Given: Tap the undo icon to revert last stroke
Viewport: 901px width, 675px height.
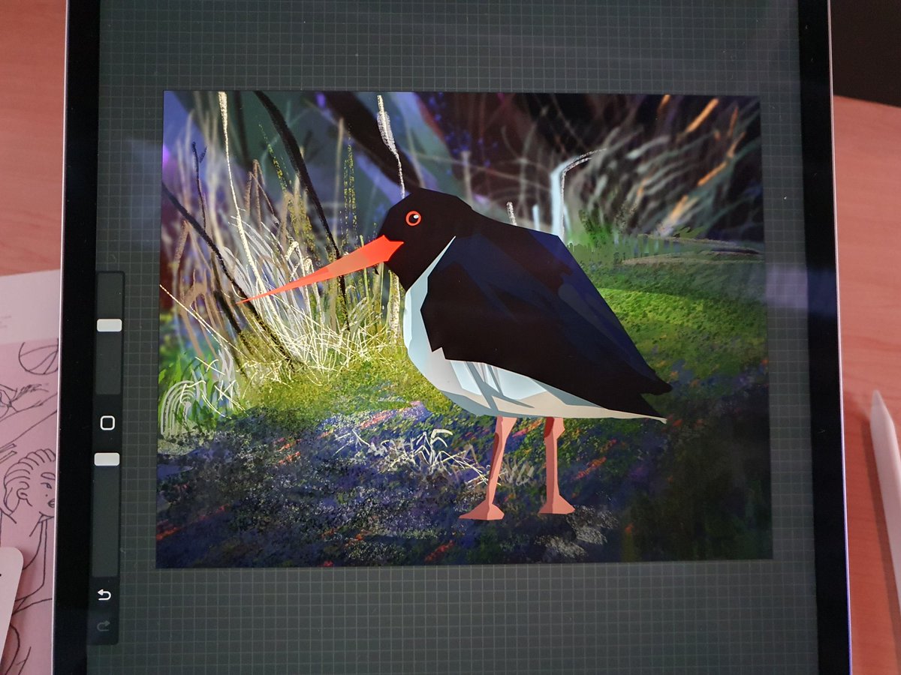Looking at the screenshot, I should click(104, 595).
